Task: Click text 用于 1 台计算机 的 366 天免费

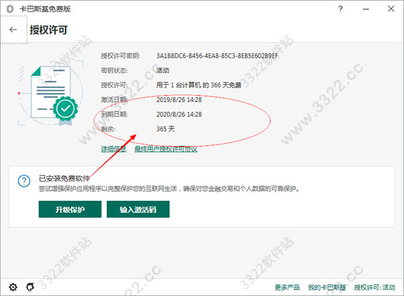Action: click(199, 85)
